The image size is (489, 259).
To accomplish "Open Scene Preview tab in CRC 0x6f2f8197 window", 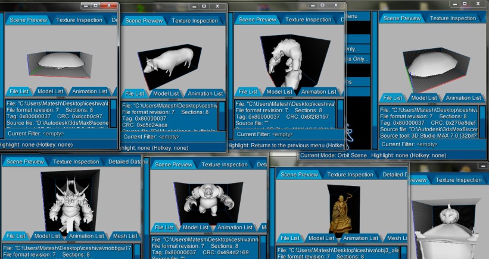I will pyautogui.click(x=257, y=20).
